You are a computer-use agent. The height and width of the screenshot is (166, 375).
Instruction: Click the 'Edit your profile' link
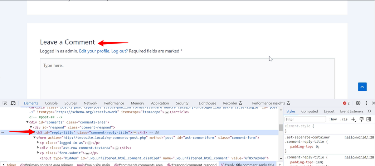(94, 51)
